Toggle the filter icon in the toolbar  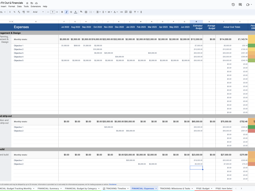(x=135, y=12)
